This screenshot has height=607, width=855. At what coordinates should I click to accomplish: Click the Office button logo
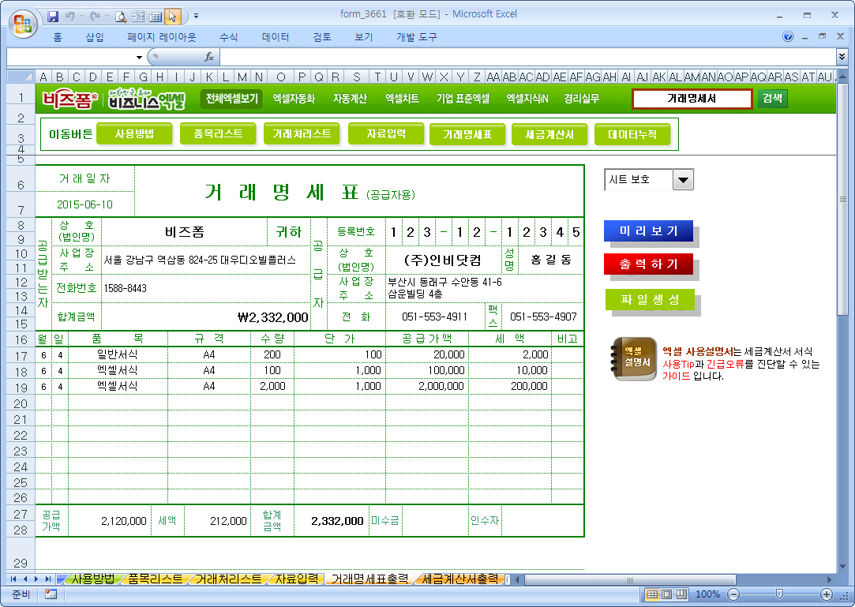(23, 21)
